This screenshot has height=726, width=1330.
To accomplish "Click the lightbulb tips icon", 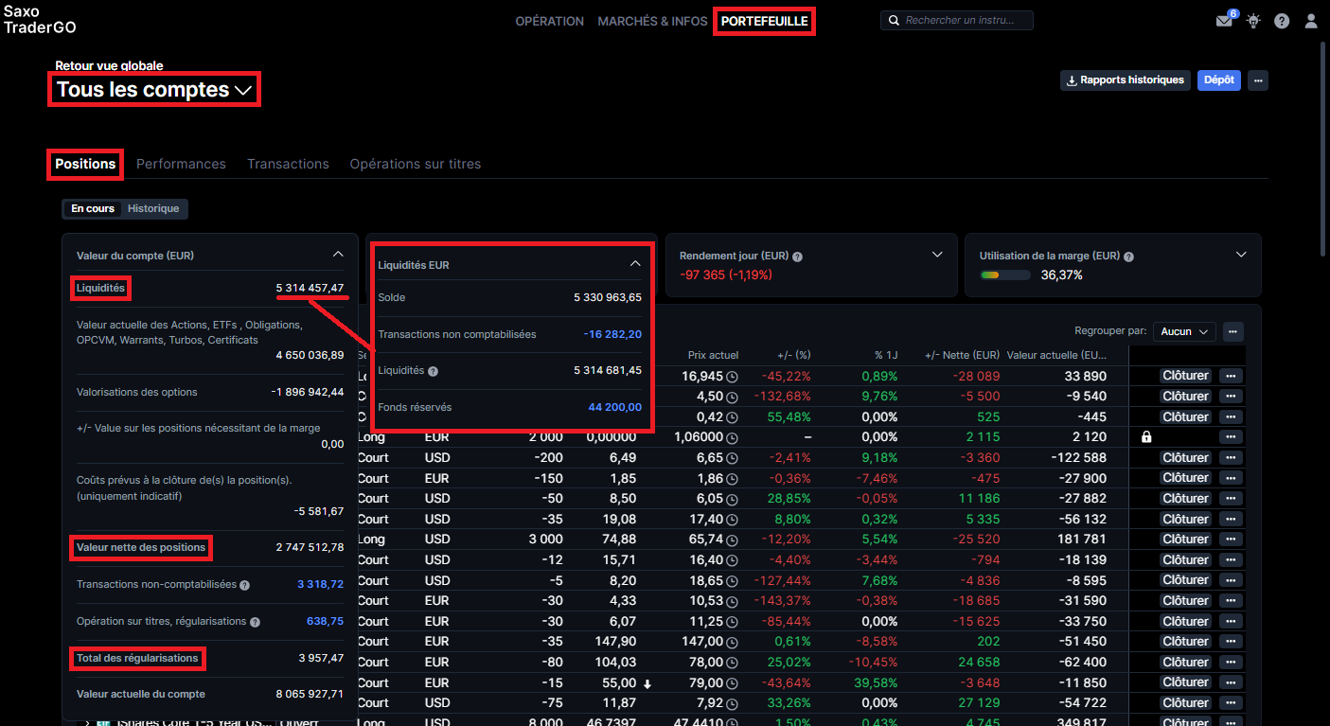I will pyautogui.click(x=1253, y=20).
